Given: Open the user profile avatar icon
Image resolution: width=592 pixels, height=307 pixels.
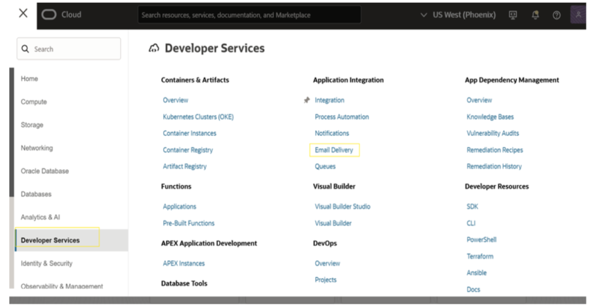Looking at the screenshot, I should pyautogui.click(x=578, y=14).
